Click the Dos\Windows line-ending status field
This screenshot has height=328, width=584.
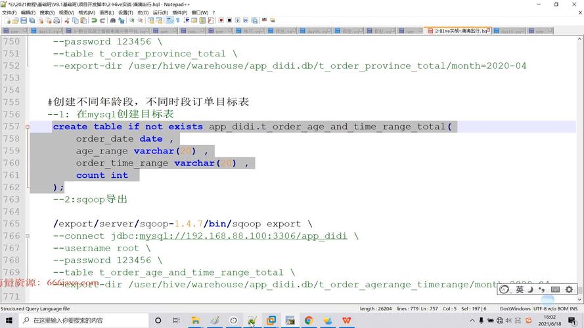[515, 309]
